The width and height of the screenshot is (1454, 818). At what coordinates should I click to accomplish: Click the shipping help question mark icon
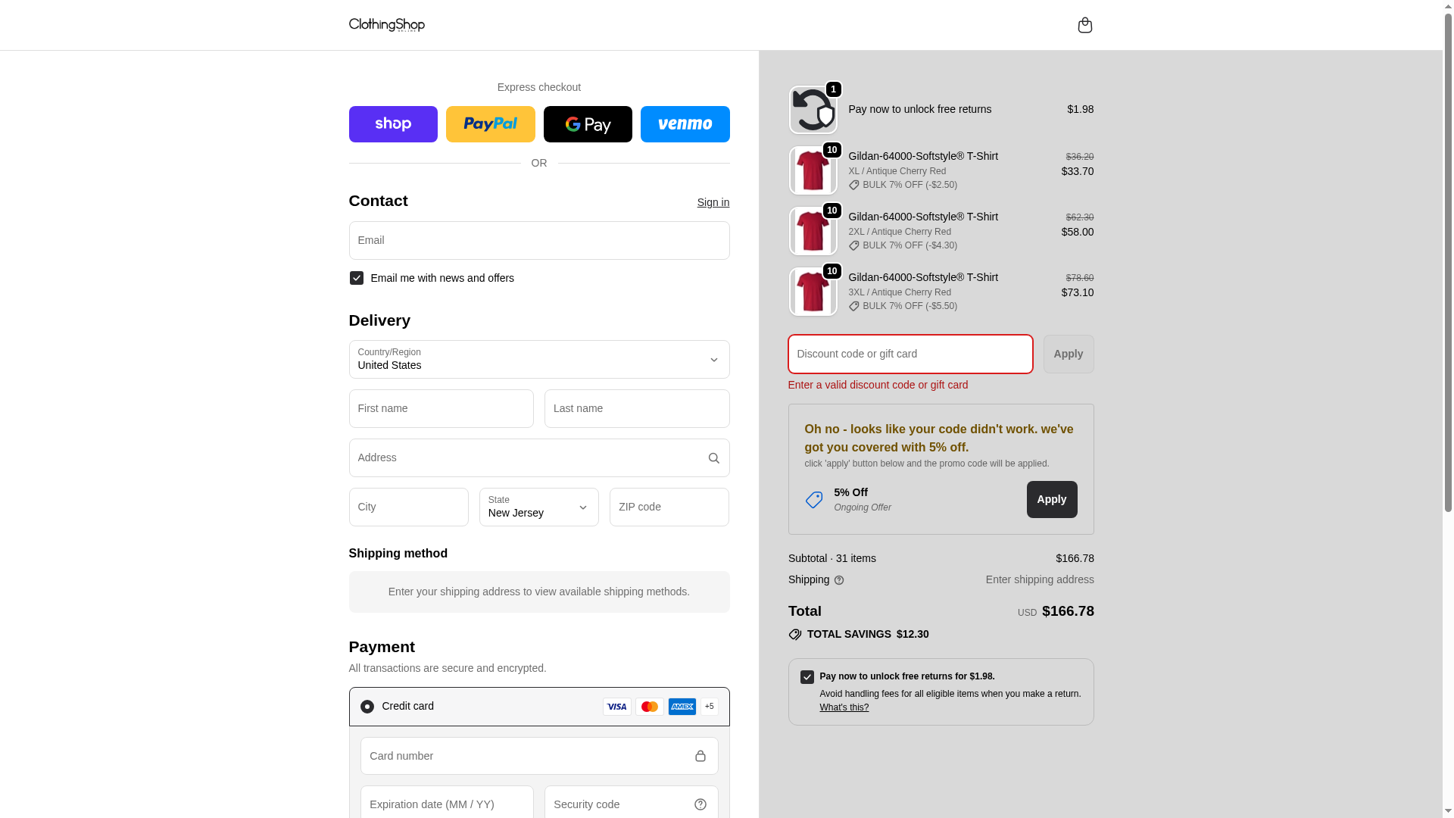click(839, 580)
